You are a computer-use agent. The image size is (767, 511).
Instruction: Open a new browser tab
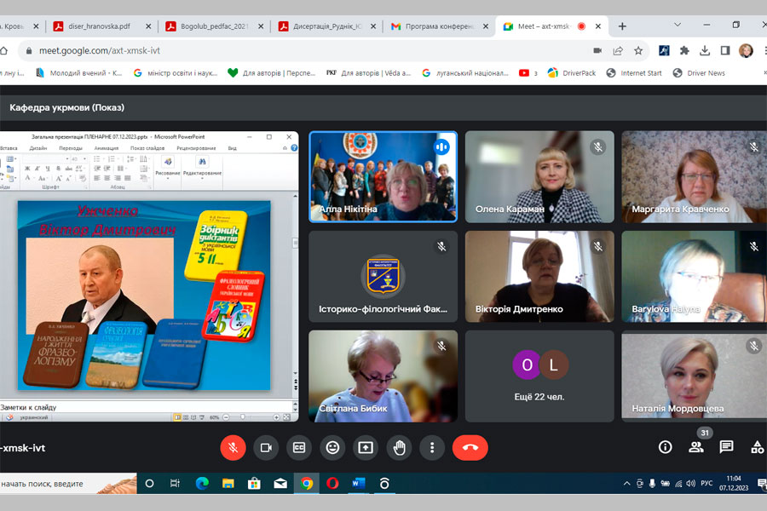(x=622, y=26)
